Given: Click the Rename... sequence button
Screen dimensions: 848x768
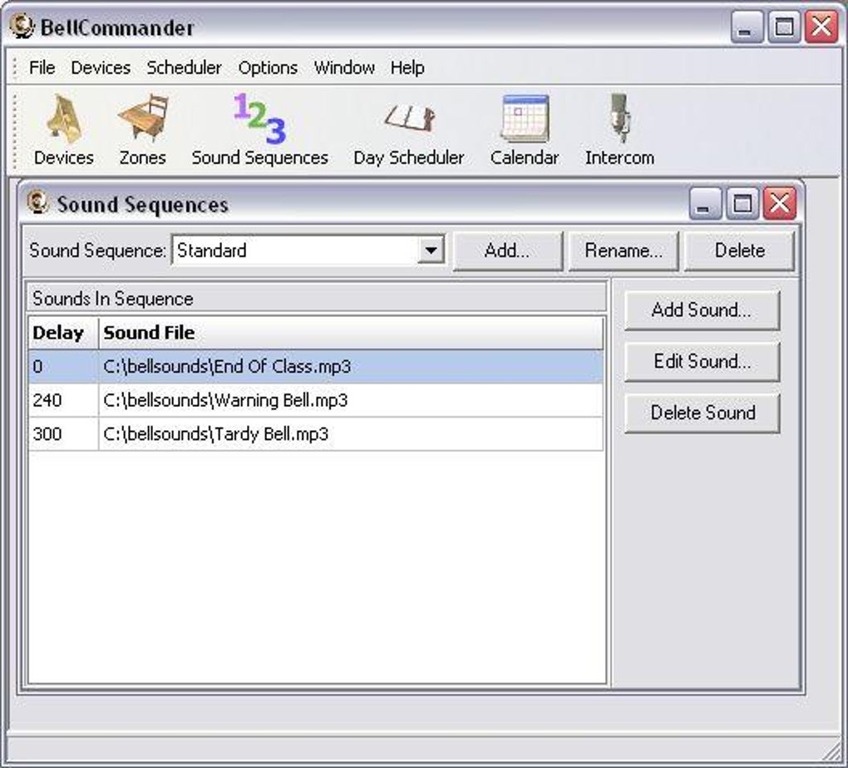Looking at the screenshot, I should pos(623,250).
